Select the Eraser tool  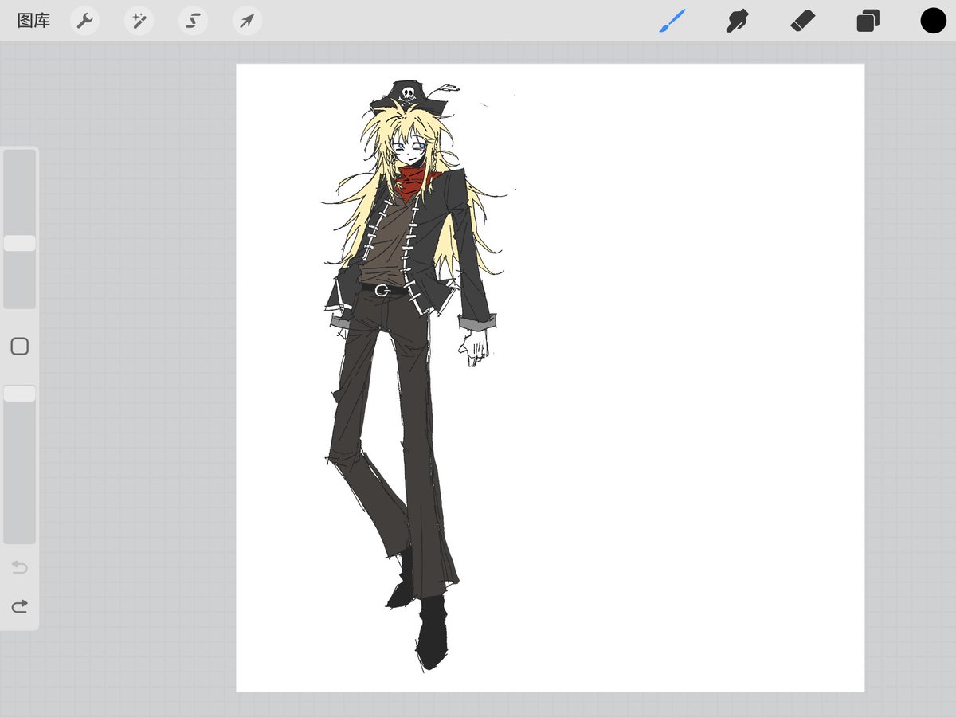[x=803, y=21]
